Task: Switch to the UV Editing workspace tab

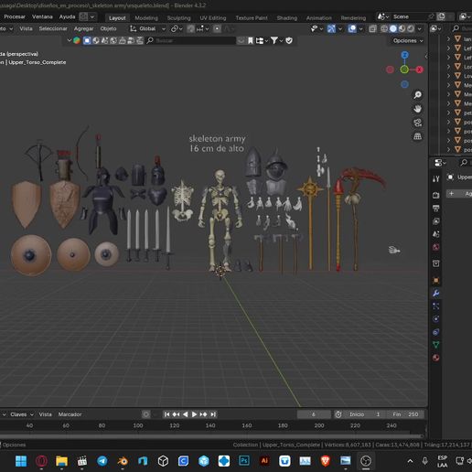Action: click(x=213, y=18)
